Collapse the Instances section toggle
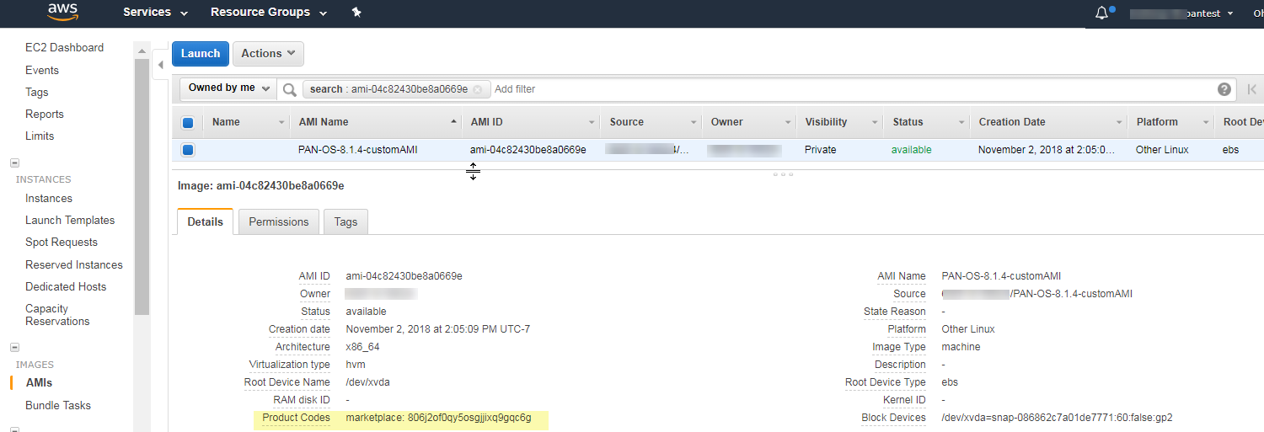Viewport: 1264px width, 432px height. [14, 163]
